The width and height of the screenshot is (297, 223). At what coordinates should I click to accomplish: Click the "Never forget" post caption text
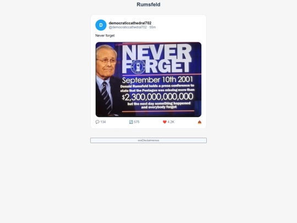(x=105, y=35)
